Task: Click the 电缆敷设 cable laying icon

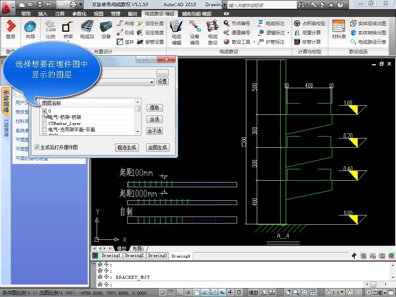Action: tap(213, 32)
